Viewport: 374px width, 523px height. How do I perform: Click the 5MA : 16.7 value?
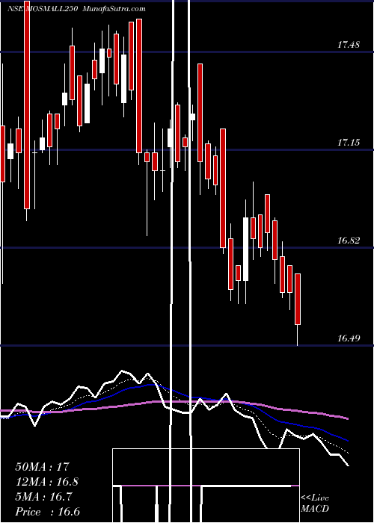(43, 497)
